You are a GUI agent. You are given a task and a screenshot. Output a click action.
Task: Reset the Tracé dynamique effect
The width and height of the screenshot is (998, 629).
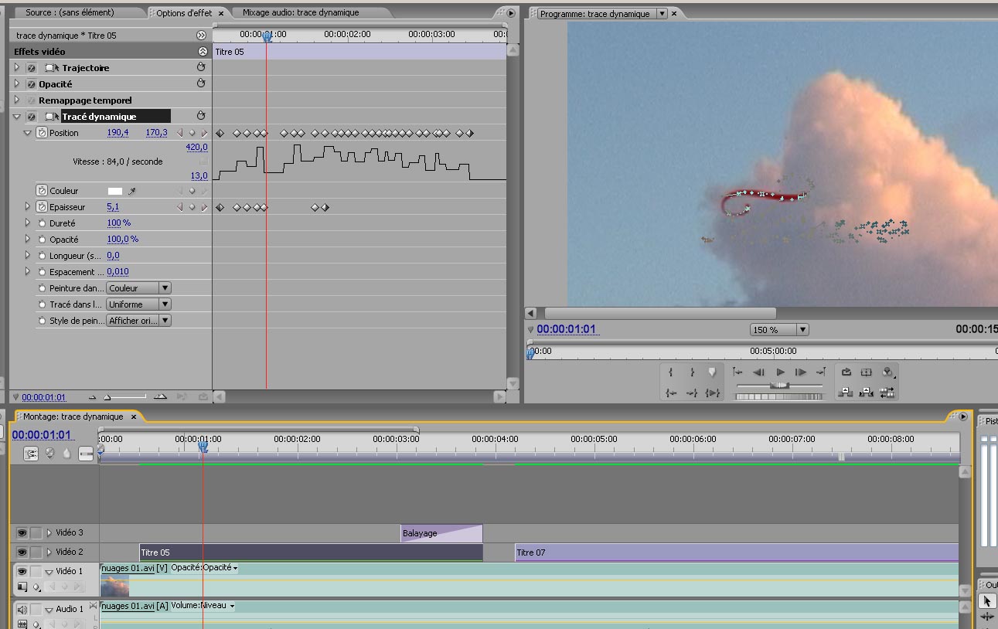click(x=201, y=116)
